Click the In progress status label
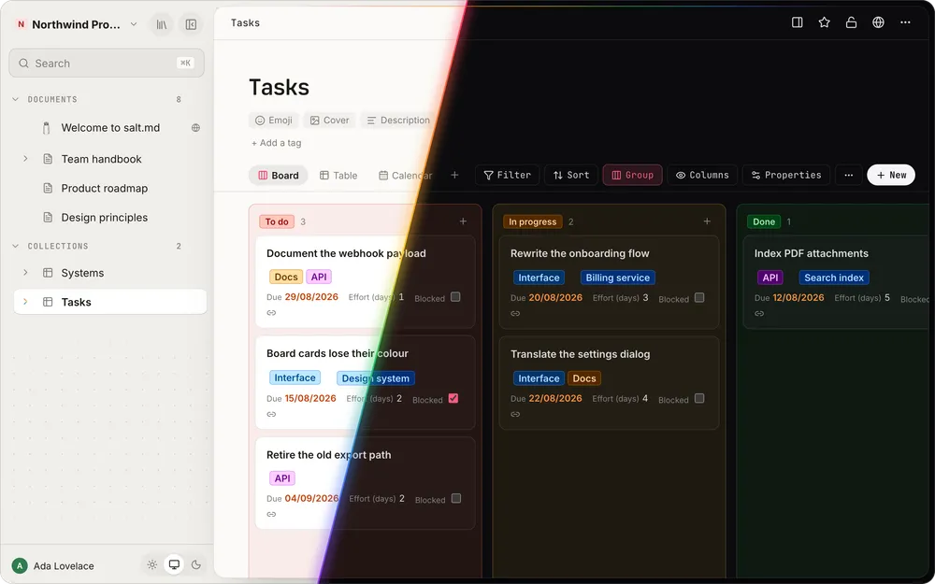The width and height of the screenshot is (935, 584). click(533, 221)
